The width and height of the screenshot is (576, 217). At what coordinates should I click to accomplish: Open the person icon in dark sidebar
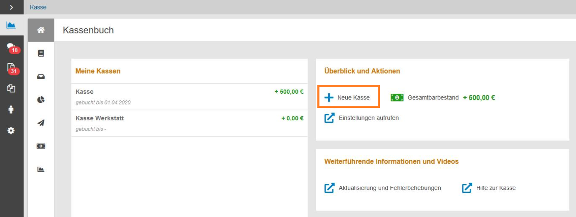pos(11,110)
